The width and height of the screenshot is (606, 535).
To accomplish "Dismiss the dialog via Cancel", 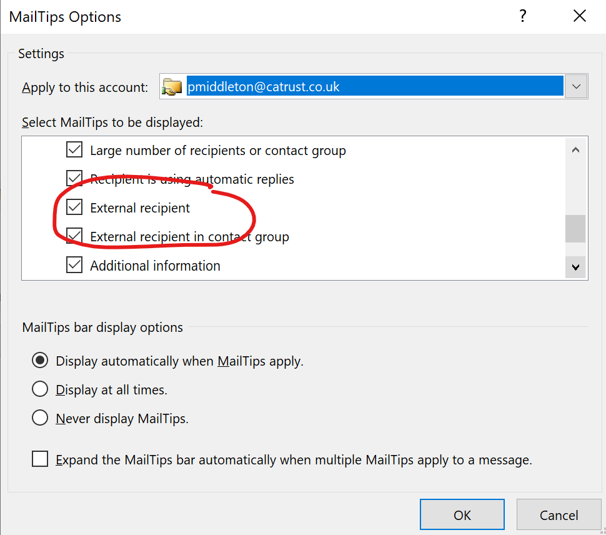I will 559,514.
